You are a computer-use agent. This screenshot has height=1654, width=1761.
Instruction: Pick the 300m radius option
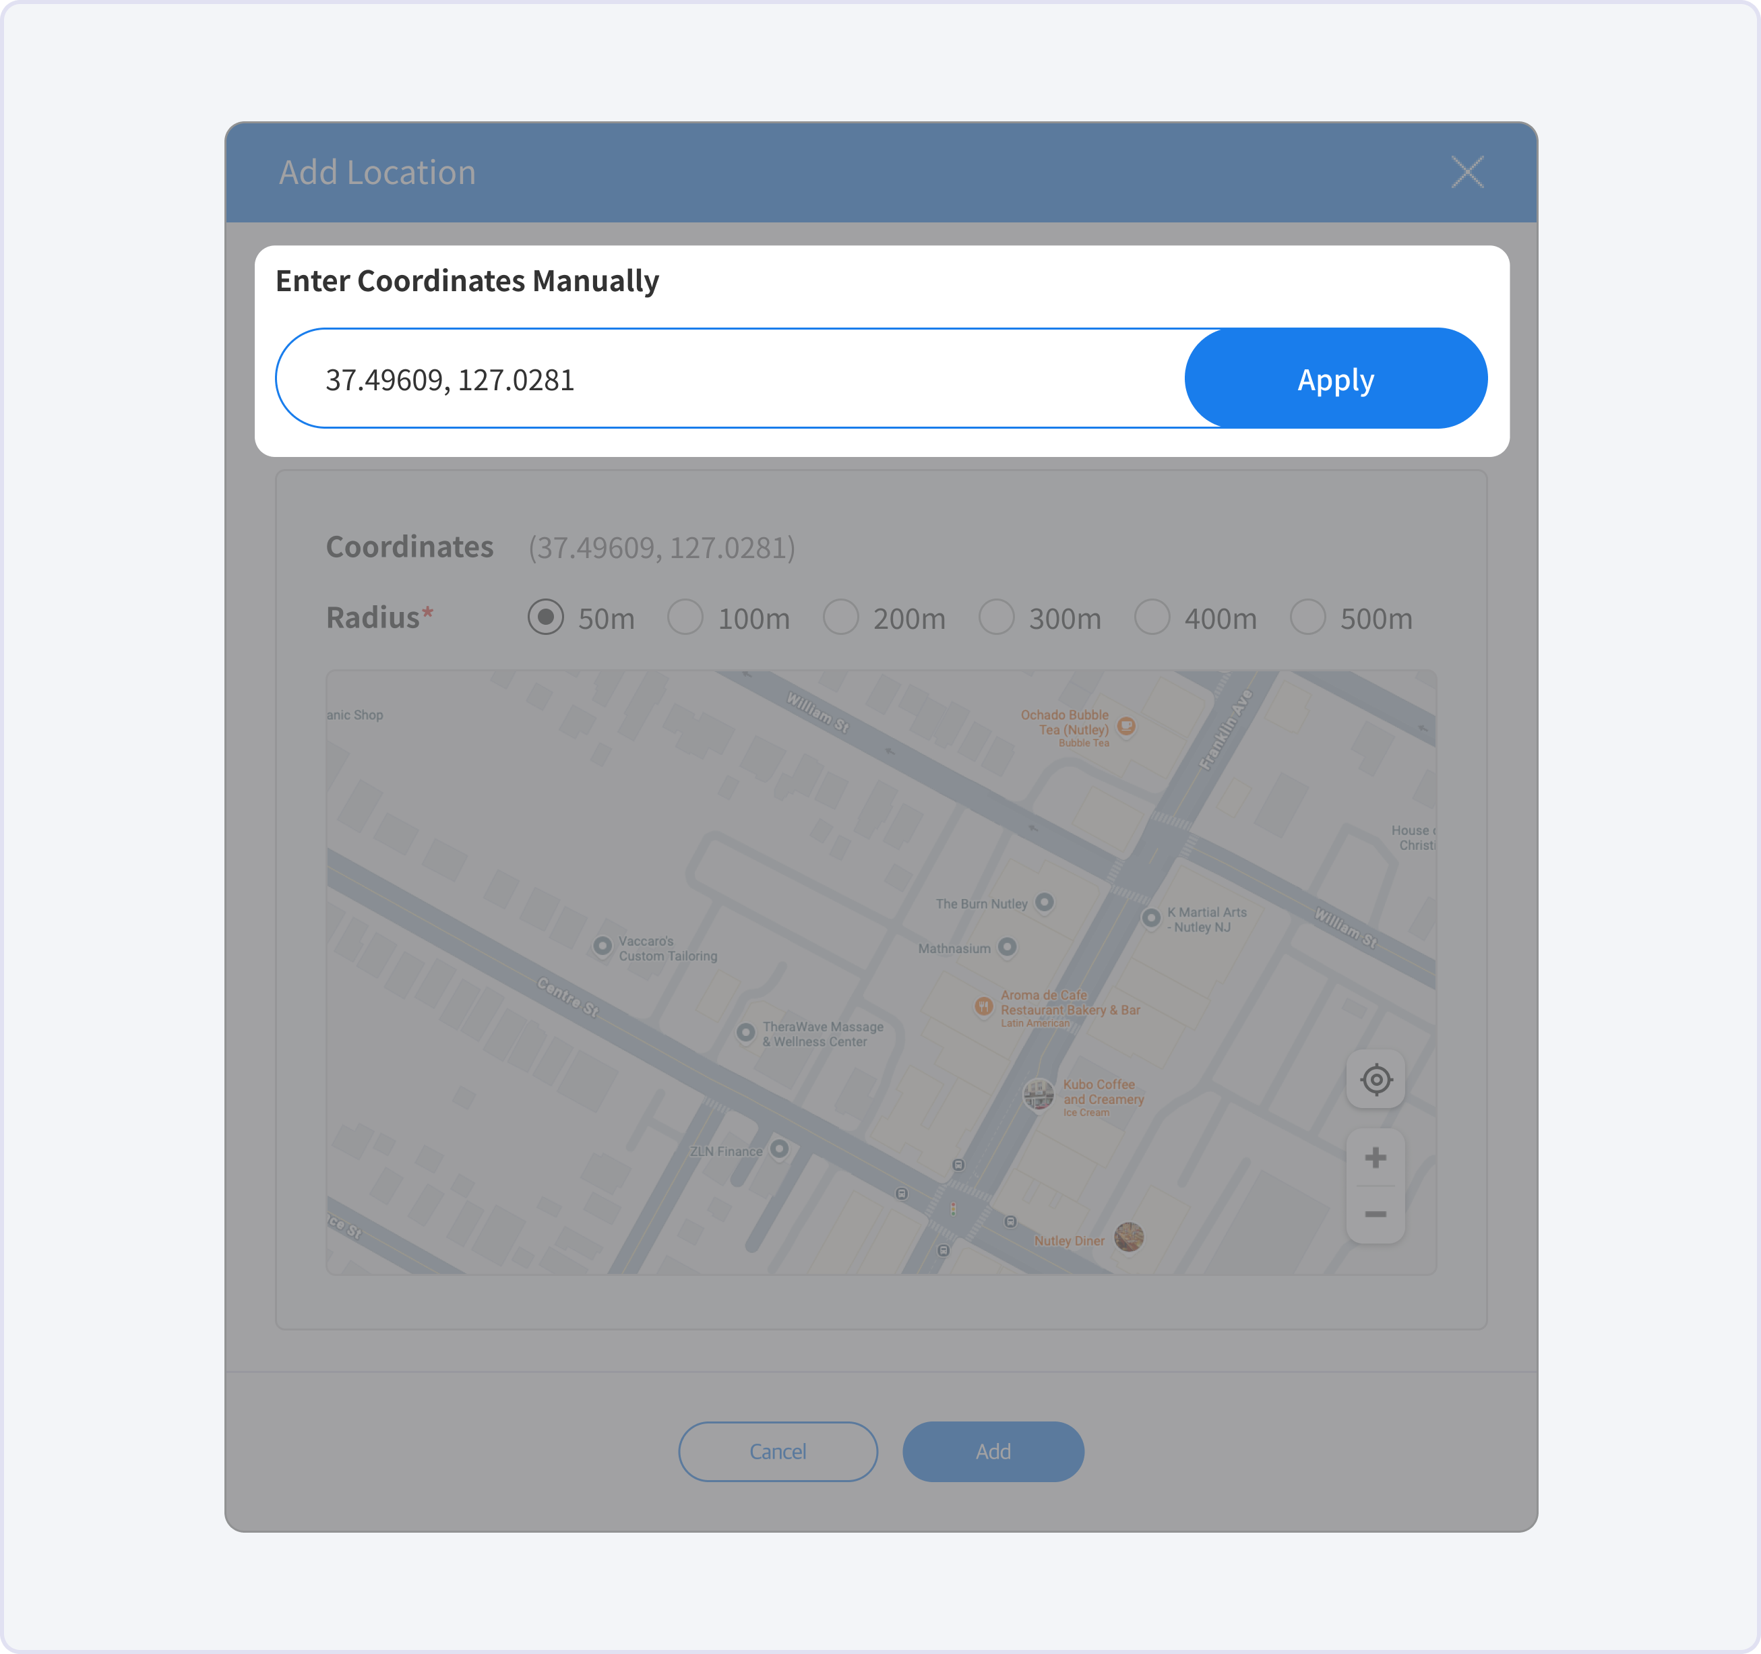click(x=997, y=617)
